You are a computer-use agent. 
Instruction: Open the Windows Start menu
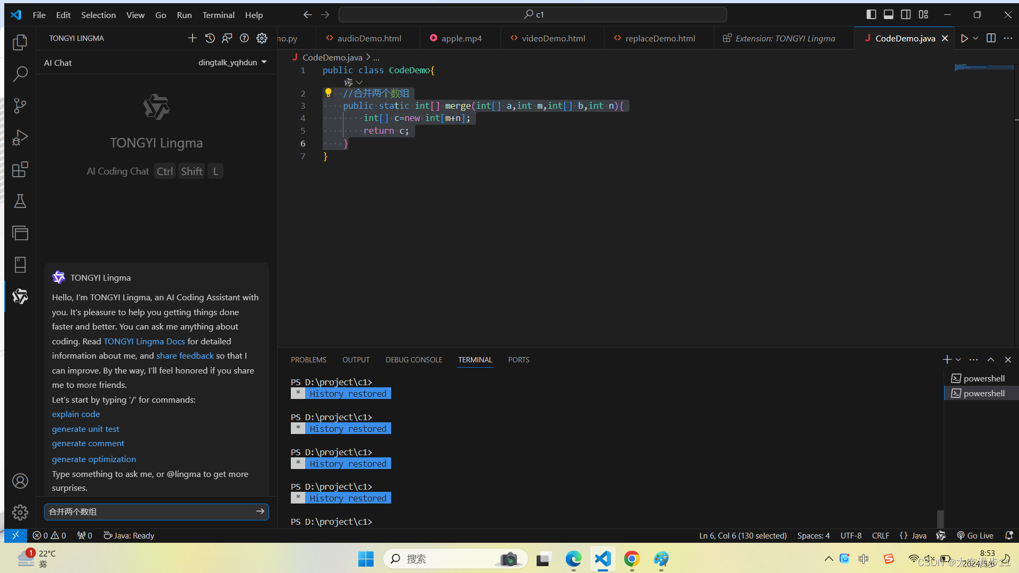[x=366, y=559]
